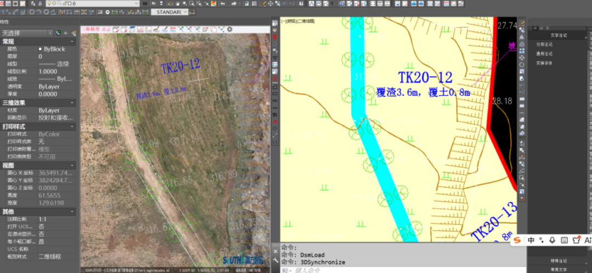
Task: Click the Zoom magnifier icon next to Pan
Action: click(x=185, y=3)
